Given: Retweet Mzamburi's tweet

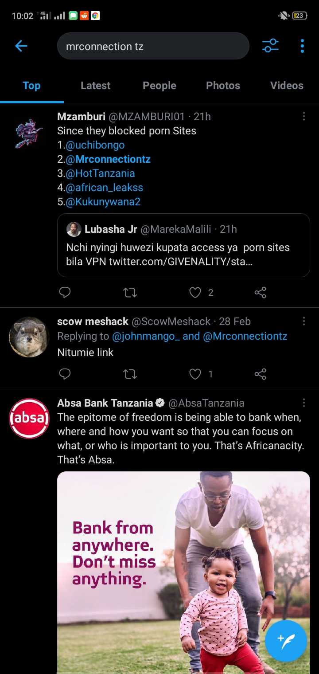Looking at the screenshot, I should click(x=130, y=292).
